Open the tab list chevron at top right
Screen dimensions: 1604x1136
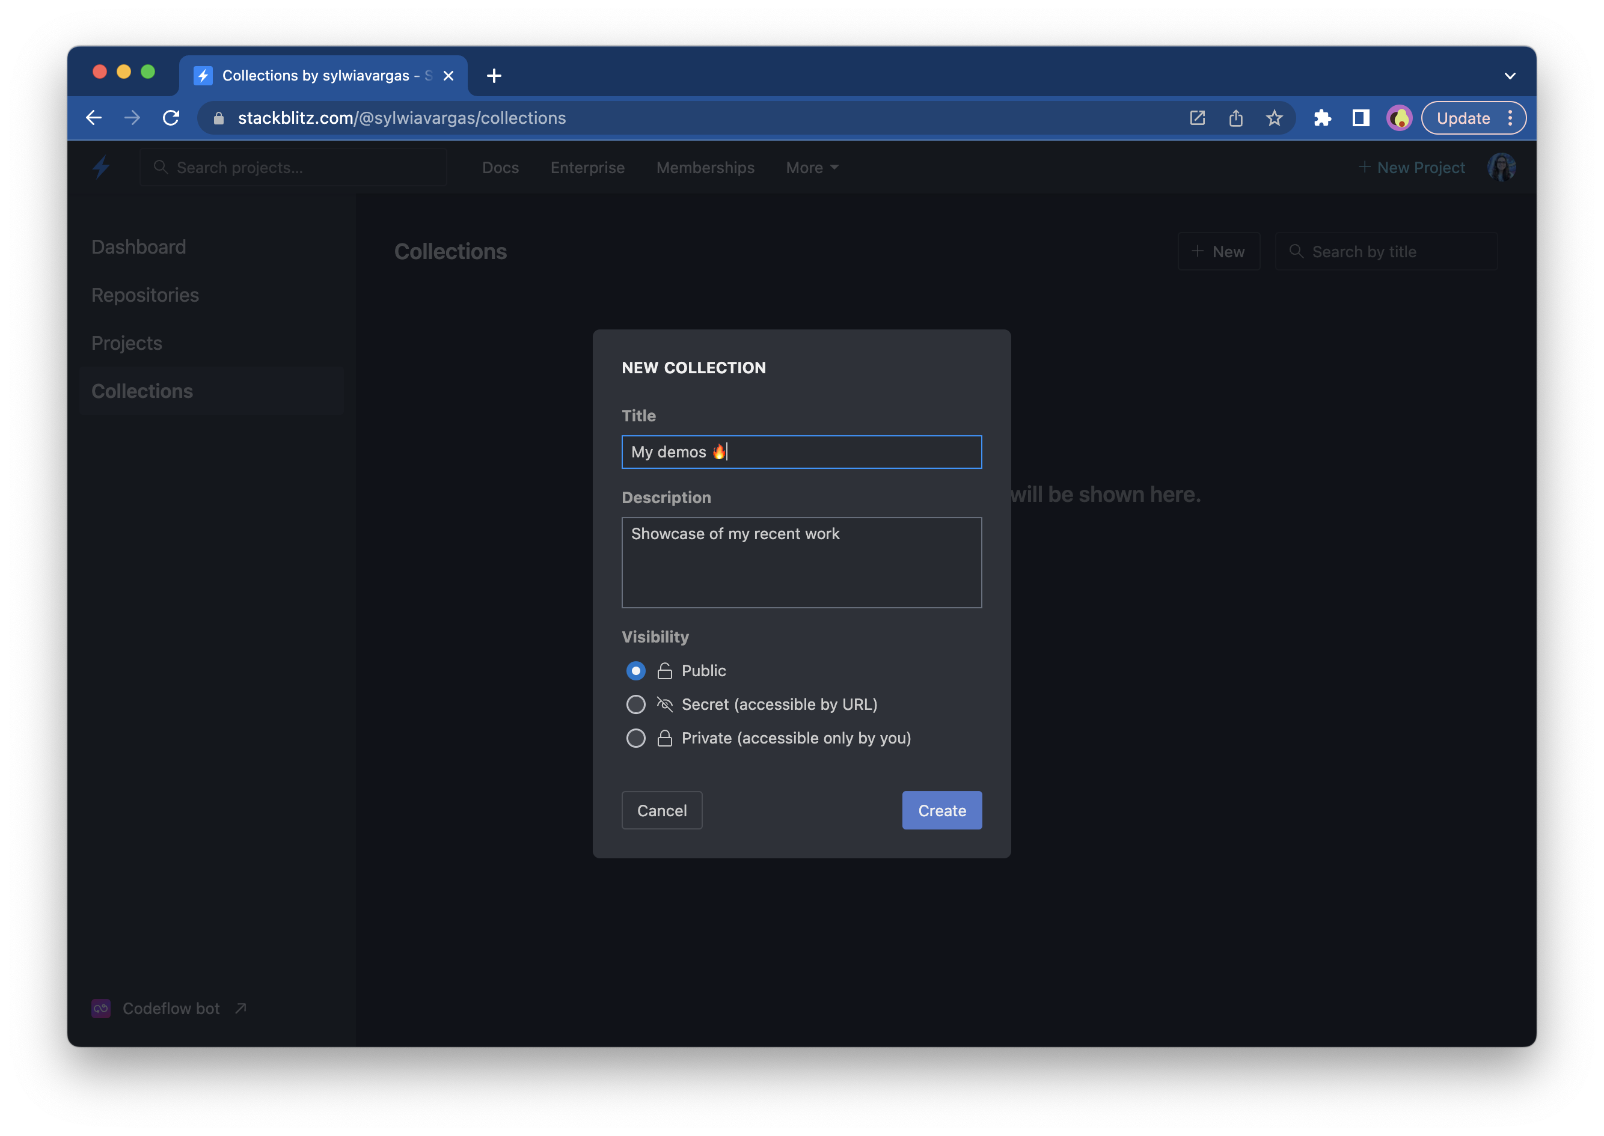[1510, 76]
